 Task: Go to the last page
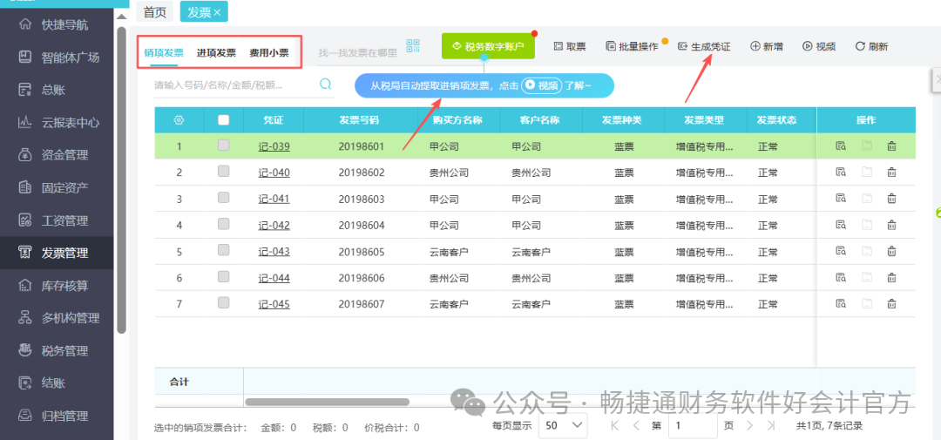click(x=770, y=425)
